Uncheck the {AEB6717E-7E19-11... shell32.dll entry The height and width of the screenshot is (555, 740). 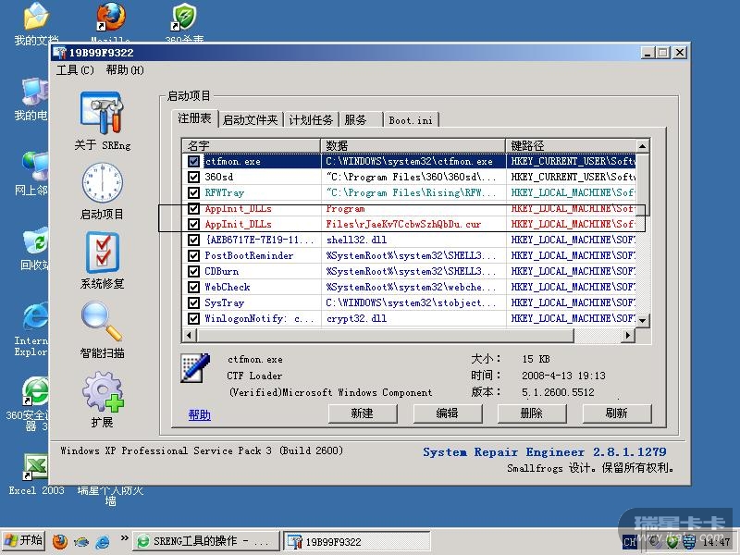click(x=193, y=240)
